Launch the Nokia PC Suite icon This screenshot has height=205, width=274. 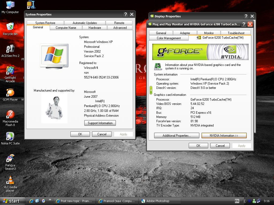[10, 137]
